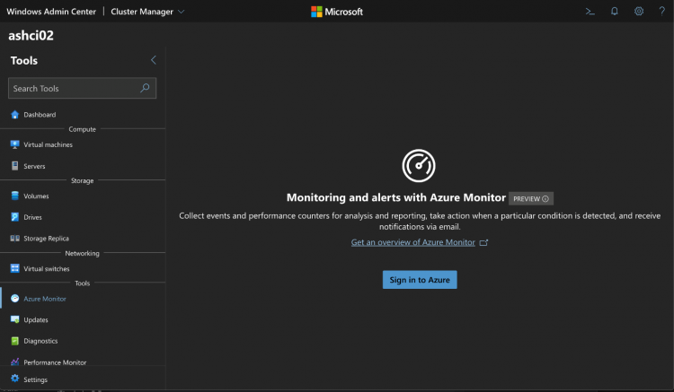Screen dimensions: 674x392
Task: Open Storage Replica tool
Action: (46, 239)
